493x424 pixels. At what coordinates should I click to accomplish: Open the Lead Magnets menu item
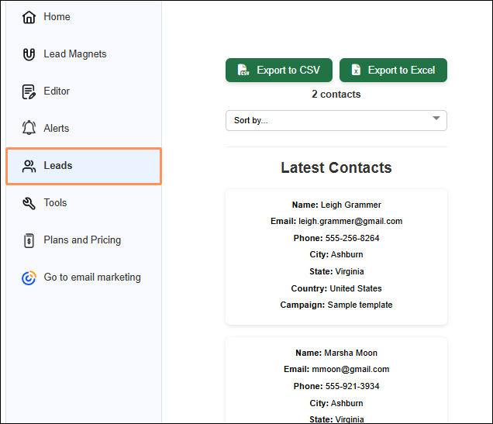pos(75,54)
